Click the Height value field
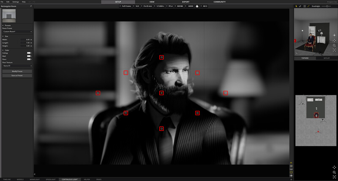The height and width of the screenshot is (181, 338). (x=26, y=46)
